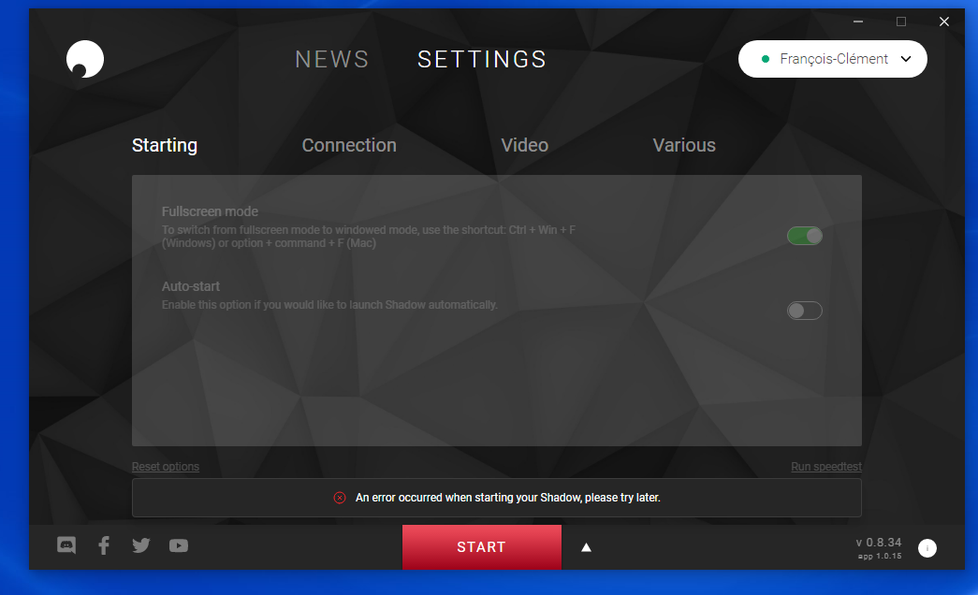The image size is (978, 595).
Task: Click the Reset options link
Action: [x=166, y=467]
